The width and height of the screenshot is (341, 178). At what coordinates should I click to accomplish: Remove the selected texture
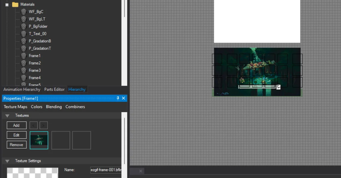16,145
